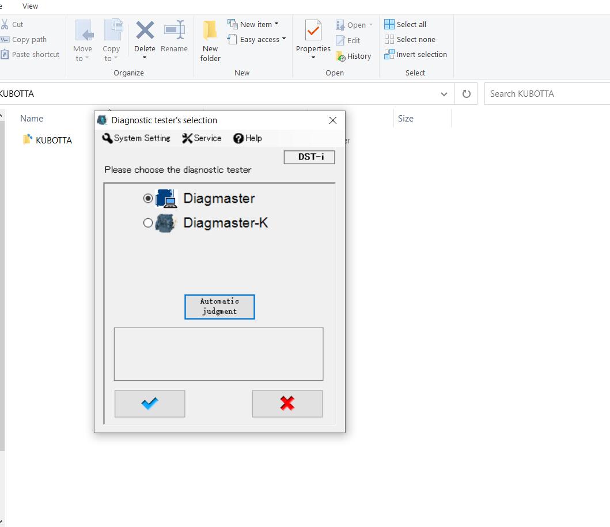
Task: Sort files by the Name column
Action: (x=32, y=119)
